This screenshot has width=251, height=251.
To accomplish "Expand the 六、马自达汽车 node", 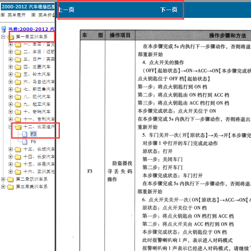I will (x=10, y=82).
